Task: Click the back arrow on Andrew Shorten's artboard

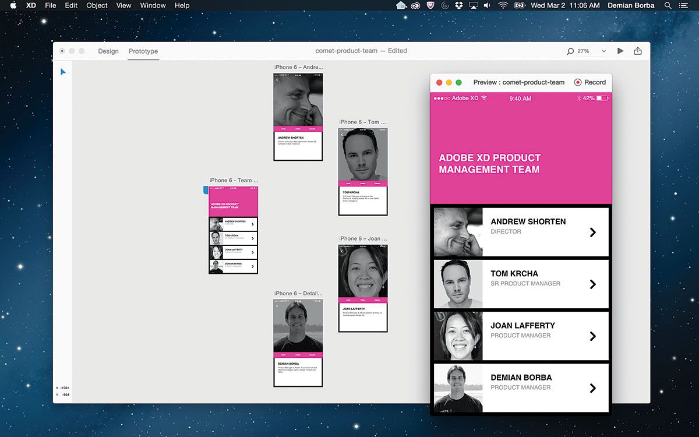Action: 277,81
